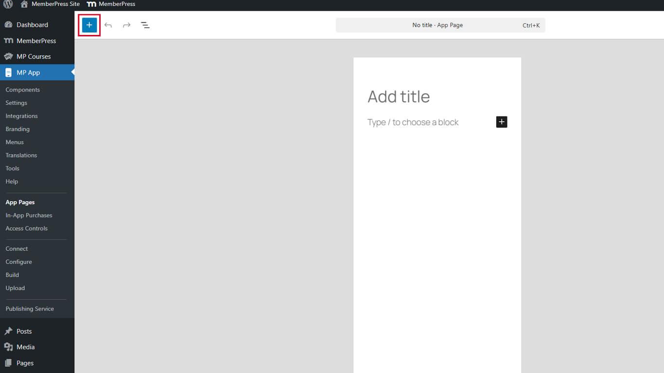Click the WordPress logo in admin bar
The image size is (664, 373).
[x=8, y=4]
